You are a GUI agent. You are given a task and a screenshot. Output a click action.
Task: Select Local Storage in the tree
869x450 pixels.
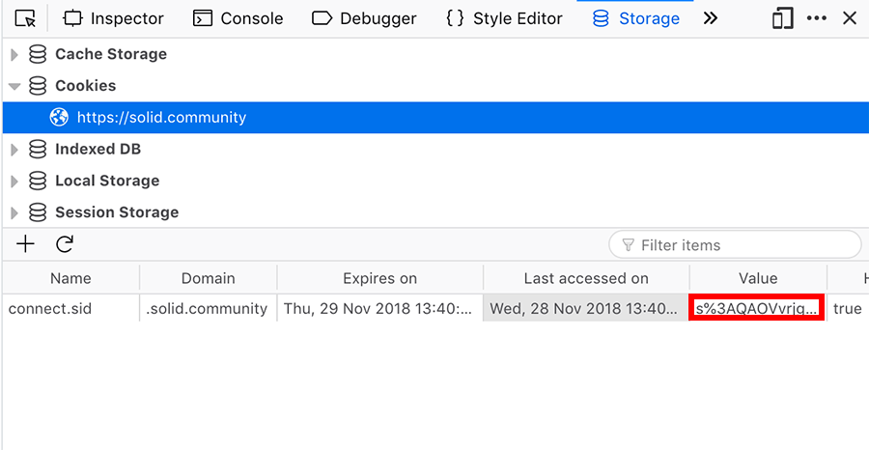click(x=107, y=181)
